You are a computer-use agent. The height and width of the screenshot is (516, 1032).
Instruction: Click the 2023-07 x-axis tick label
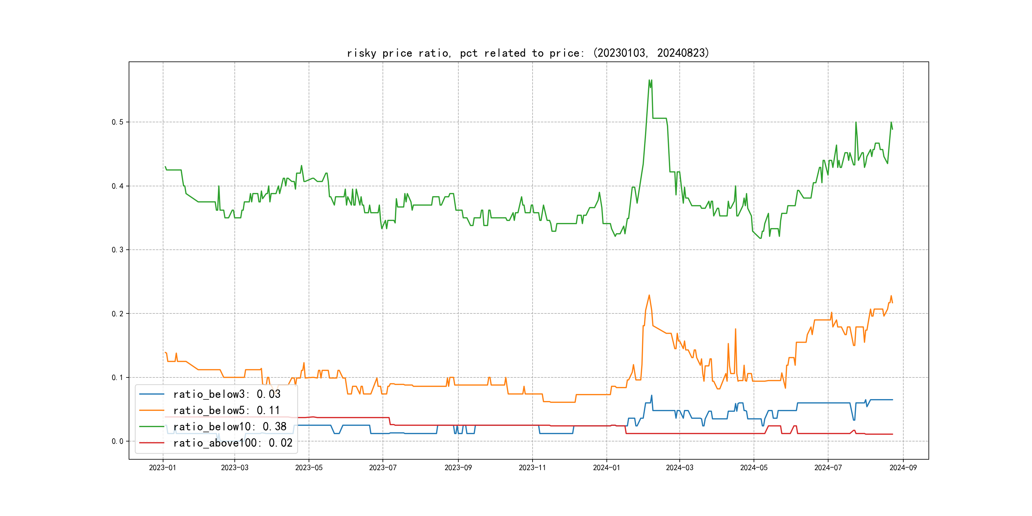383,468
